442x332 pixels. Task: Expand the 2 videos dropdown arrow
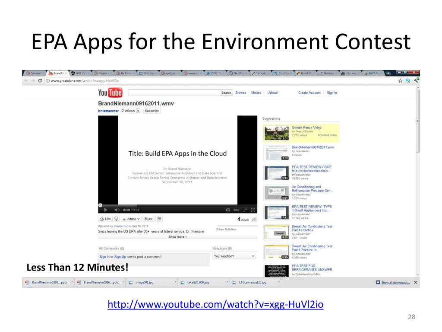138,111
